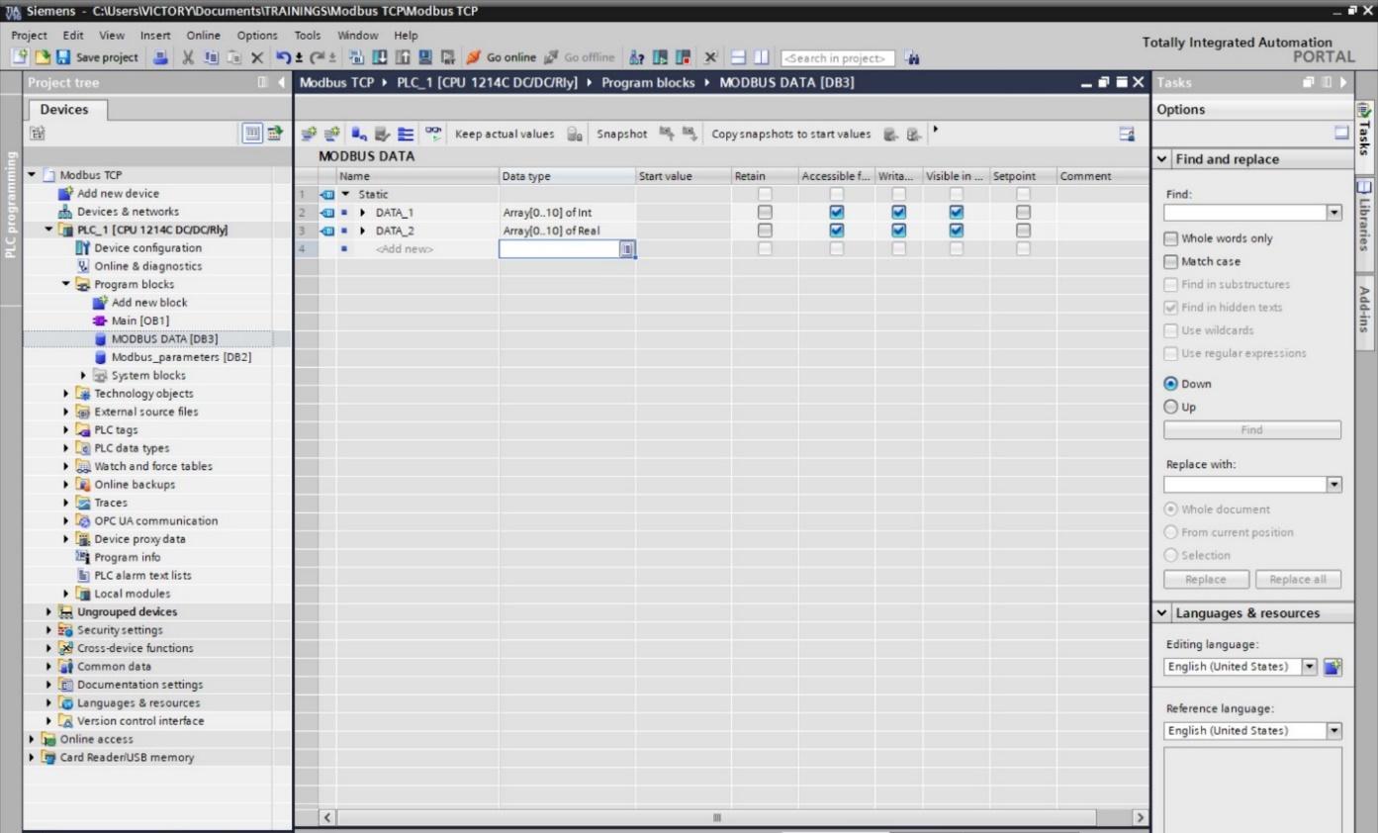Select the Down search direction radio
Image resolution: width=1378 pixels, height=833 pixels.
coord(1171,384)
